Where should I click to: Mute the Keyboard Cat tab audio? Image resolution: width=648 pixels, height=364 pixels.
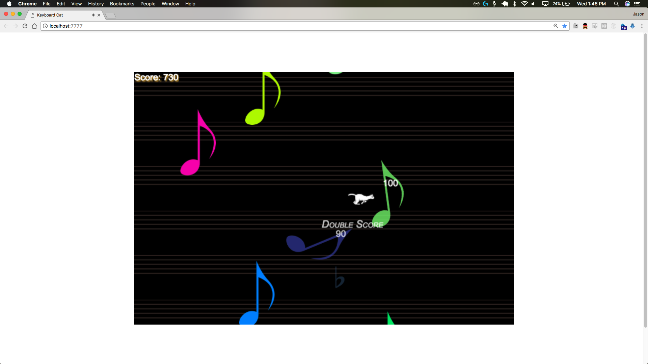[x=93, y=15]
